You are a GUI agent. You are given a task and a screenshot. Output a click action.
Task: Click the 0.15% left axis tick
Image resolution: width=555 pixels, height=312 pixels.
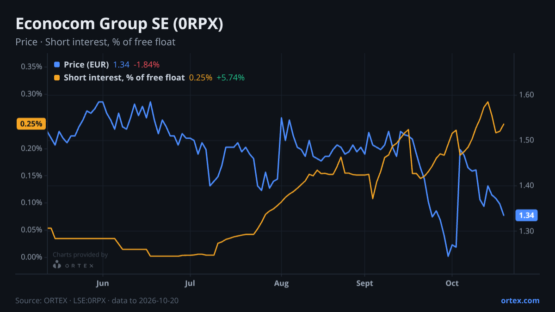[31, 176]
